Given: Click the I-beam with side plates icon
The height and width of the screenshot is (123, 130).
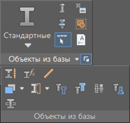Looking at the screenshot, I should 10,104.
